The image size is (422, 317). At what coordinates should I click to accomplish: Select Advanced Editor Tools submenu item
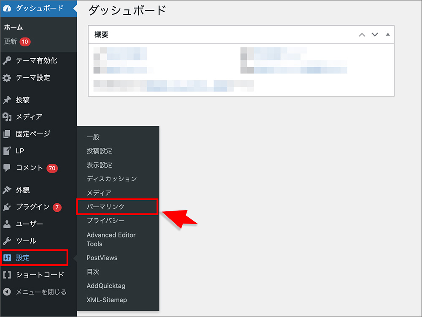pyautogui.click(x=111, y=239)
